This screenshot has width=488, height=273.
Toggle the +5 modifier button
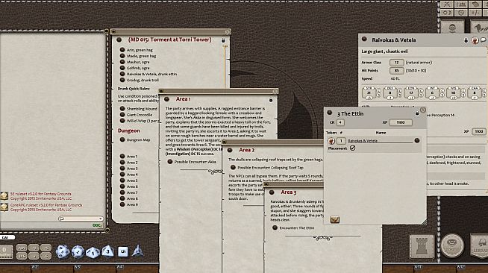[46, 248]
